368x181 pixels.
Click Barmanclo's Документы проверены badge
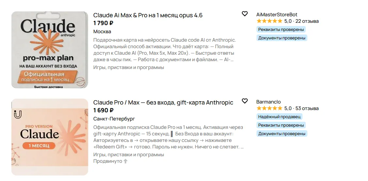[x=282, y=133]
